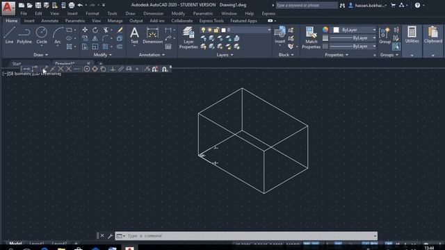Open the Format menu
Image resolution: width=445 pixels, height=250 pixels.
92,13
